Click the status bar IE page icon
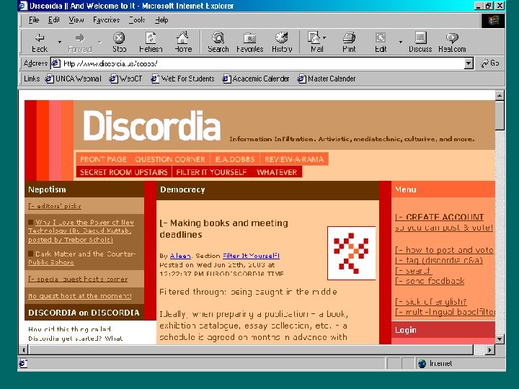The image size is (519, 389). (23, 363)
